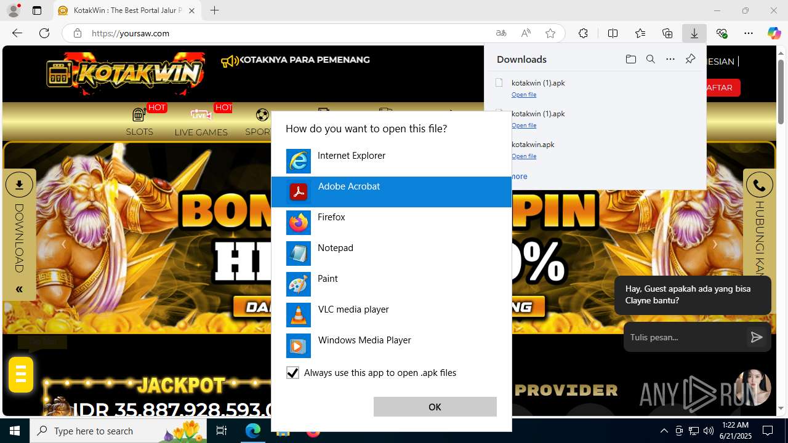Click the KOTAKWIN site logo
The width and height of the screenshot is (788, 443).
coord(126,74)
